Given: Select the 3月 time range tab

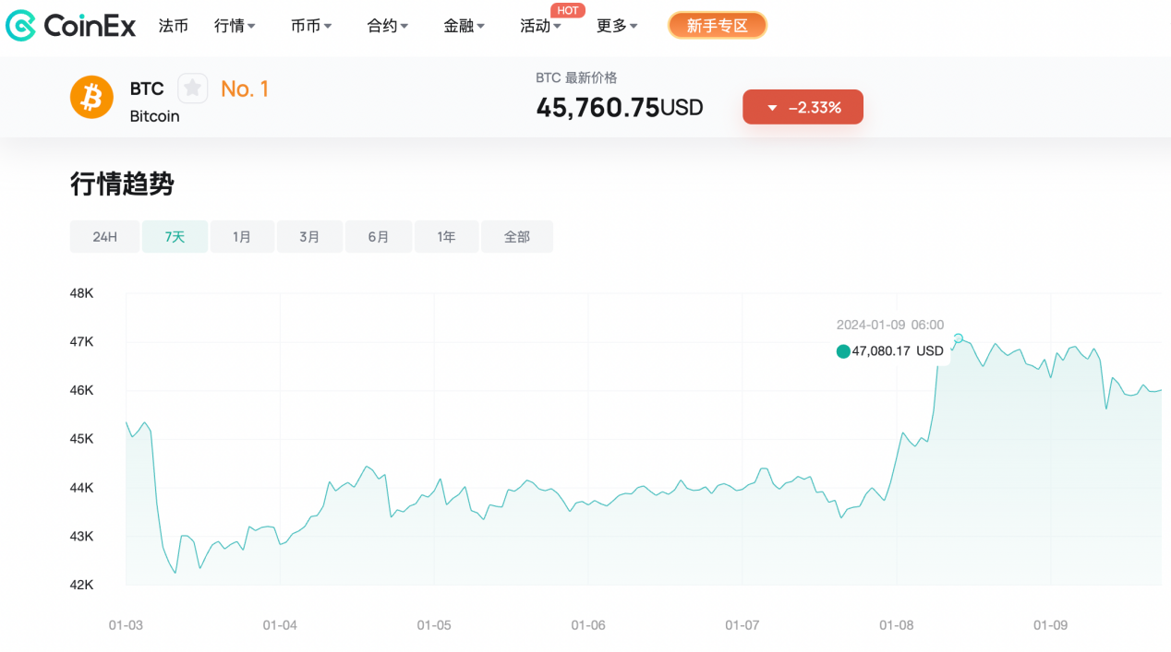Looking at the screenshot, I should tap(309, 237).
